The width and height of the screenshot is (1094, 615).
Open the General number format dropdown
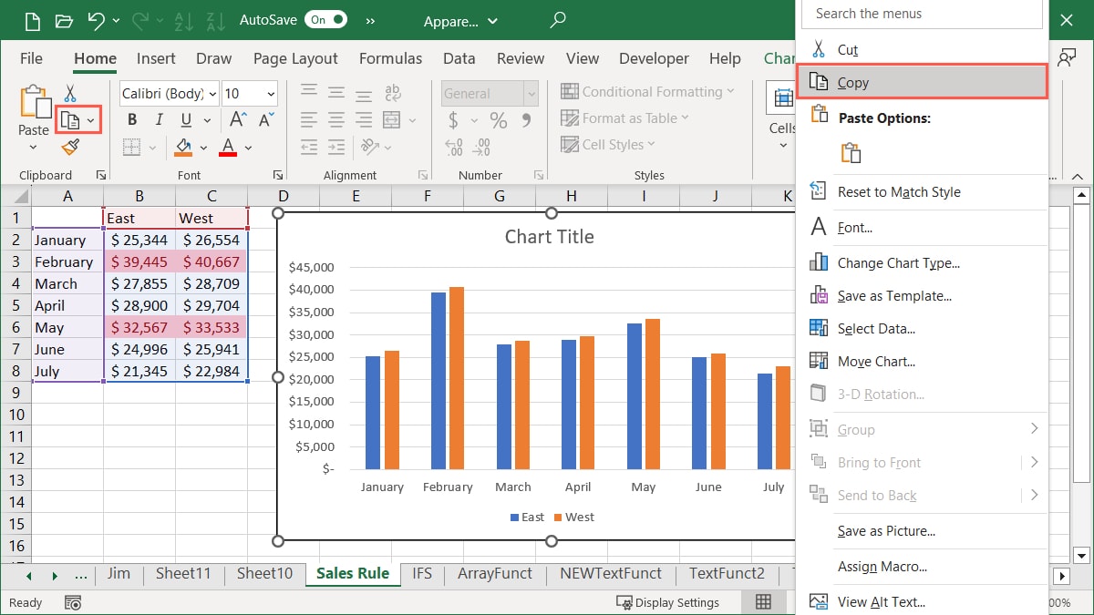pos(531,93)
